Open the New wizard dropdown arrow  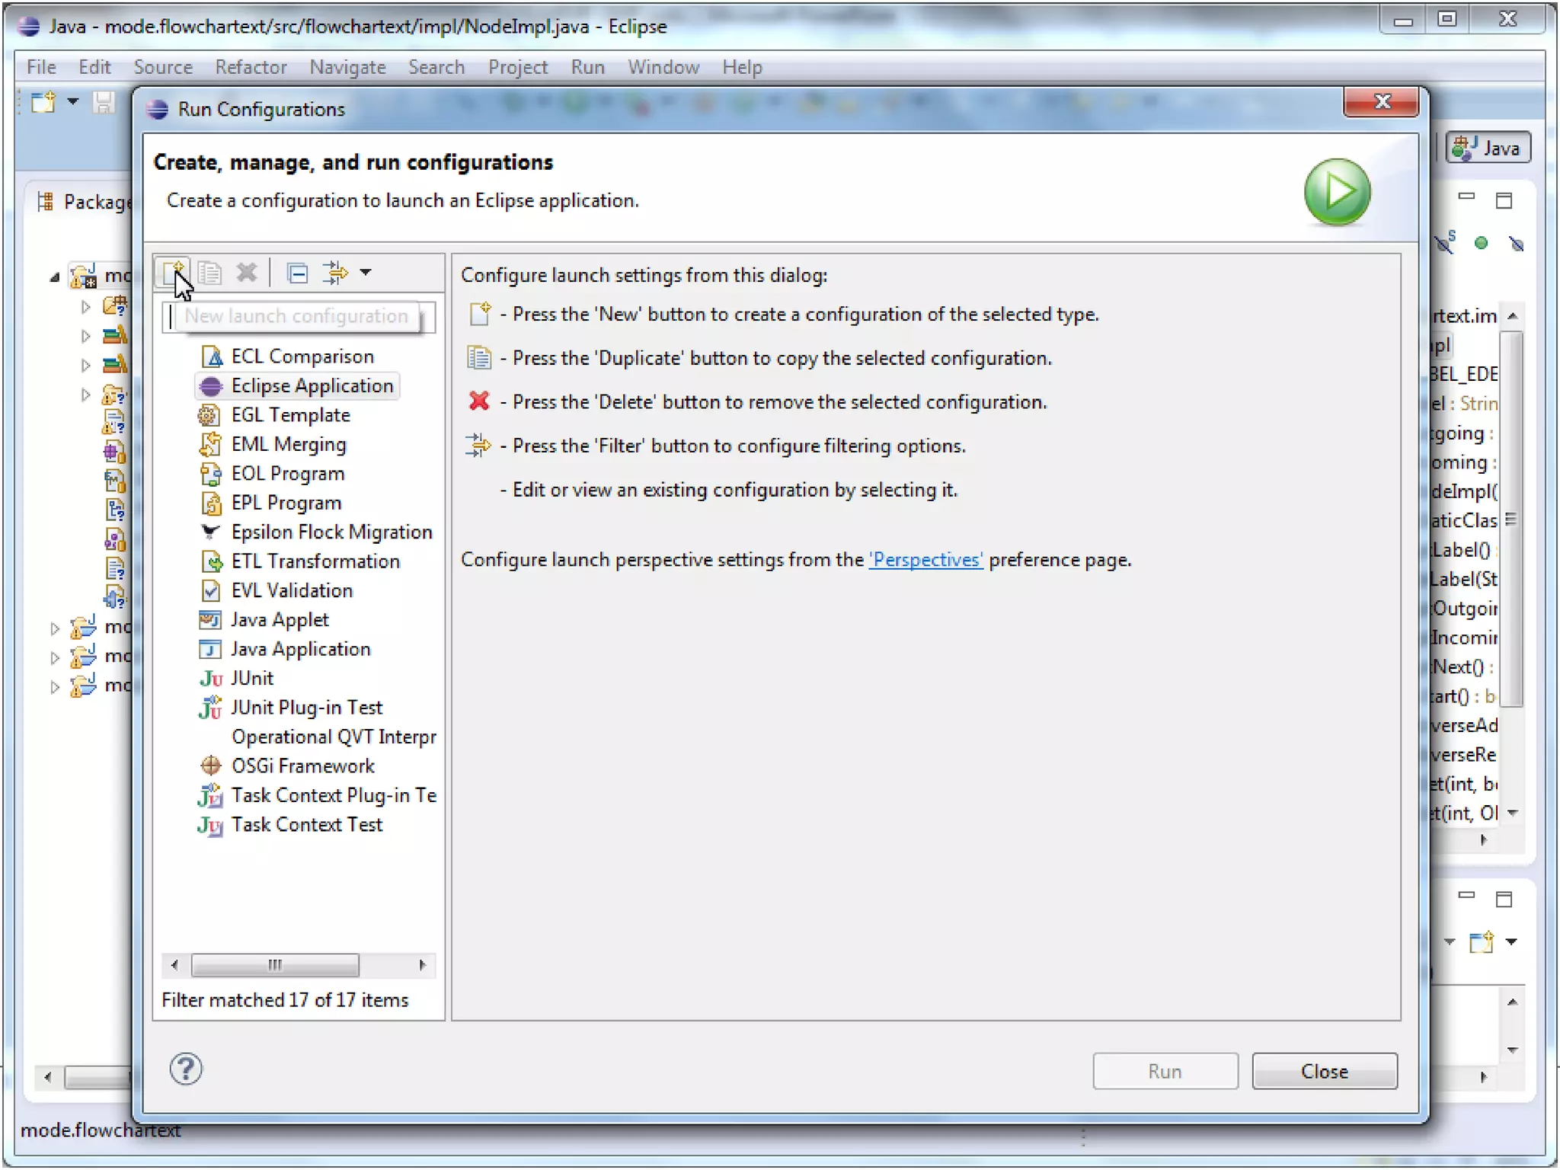point(73,101)
